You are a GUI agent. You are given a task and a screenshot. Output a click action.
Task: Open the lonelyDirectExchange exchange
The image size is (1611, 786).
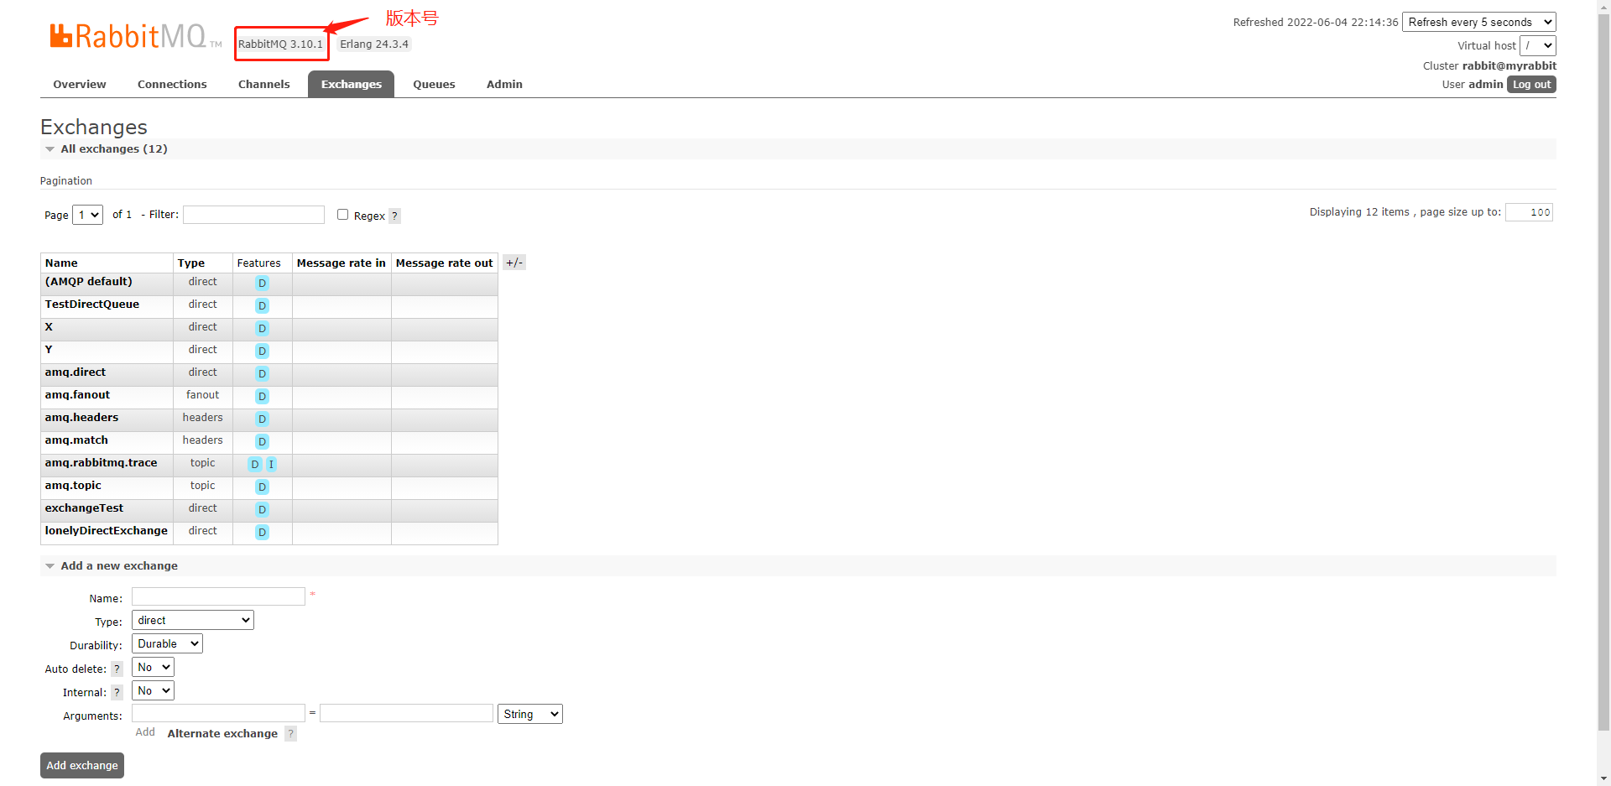click(107, 531)
